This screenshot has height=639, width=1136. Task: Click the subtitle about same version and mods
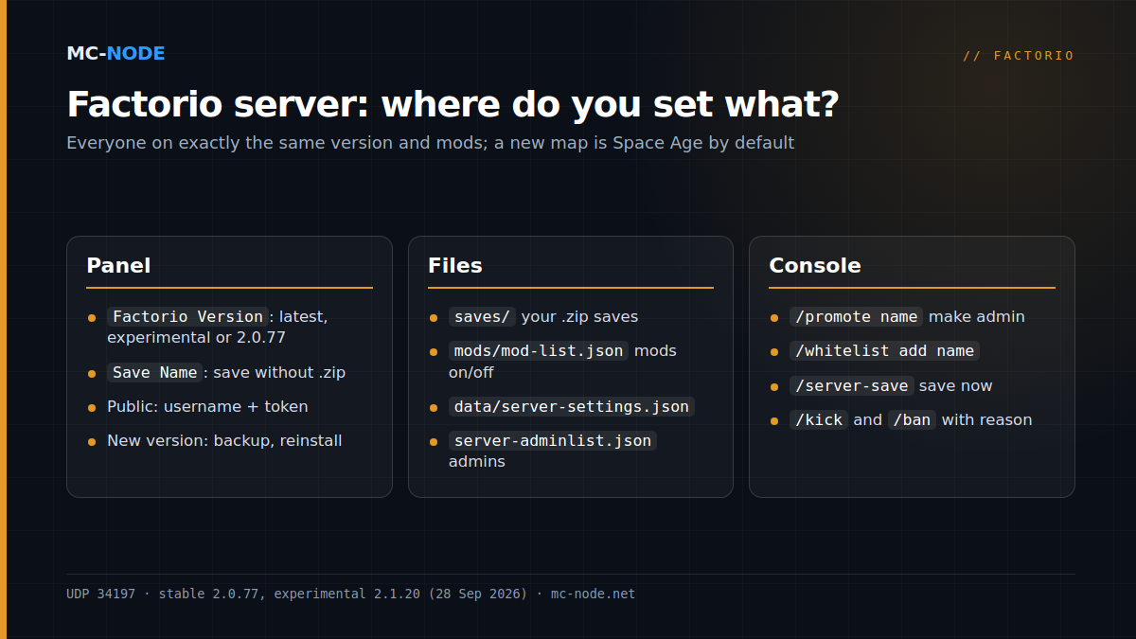click(x=431, y=143)
